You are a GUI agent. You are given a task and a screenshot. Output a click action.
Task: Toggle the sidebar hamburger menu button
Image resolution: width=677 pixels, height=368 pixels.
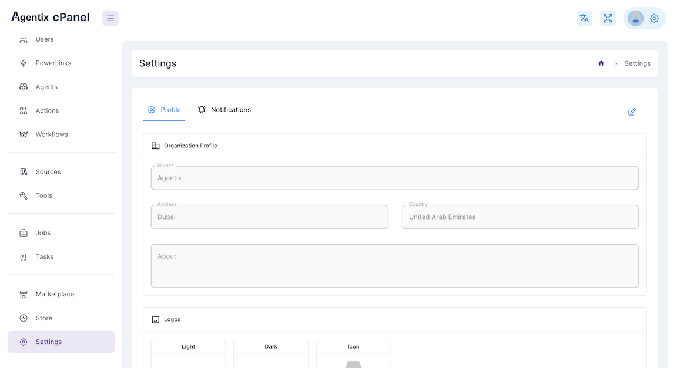(110, 18)
